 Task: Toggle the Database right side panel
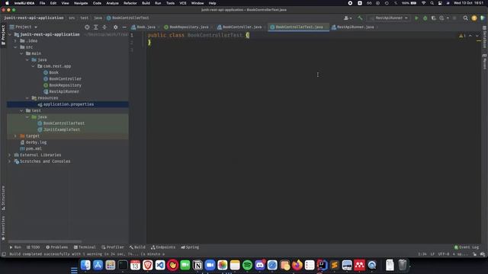click(485, 37)
